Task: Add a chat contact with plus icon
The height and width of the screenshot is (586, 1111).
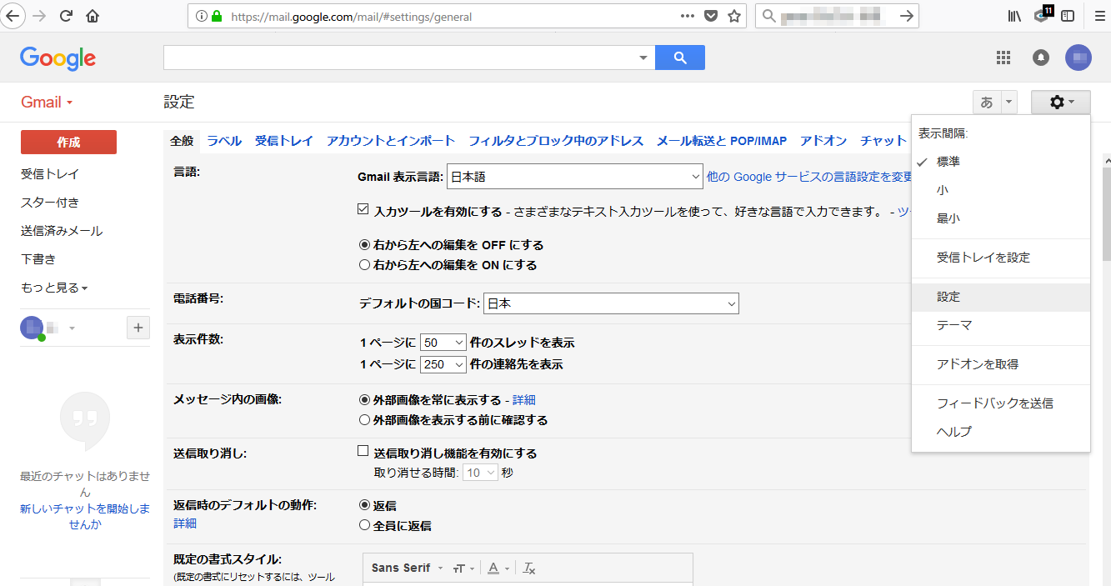Action: pyautogui.click(x=138, y=328)
